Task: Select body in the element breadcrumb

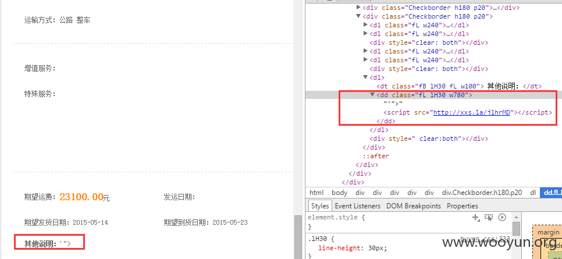Action: click(x=339, y=193)
